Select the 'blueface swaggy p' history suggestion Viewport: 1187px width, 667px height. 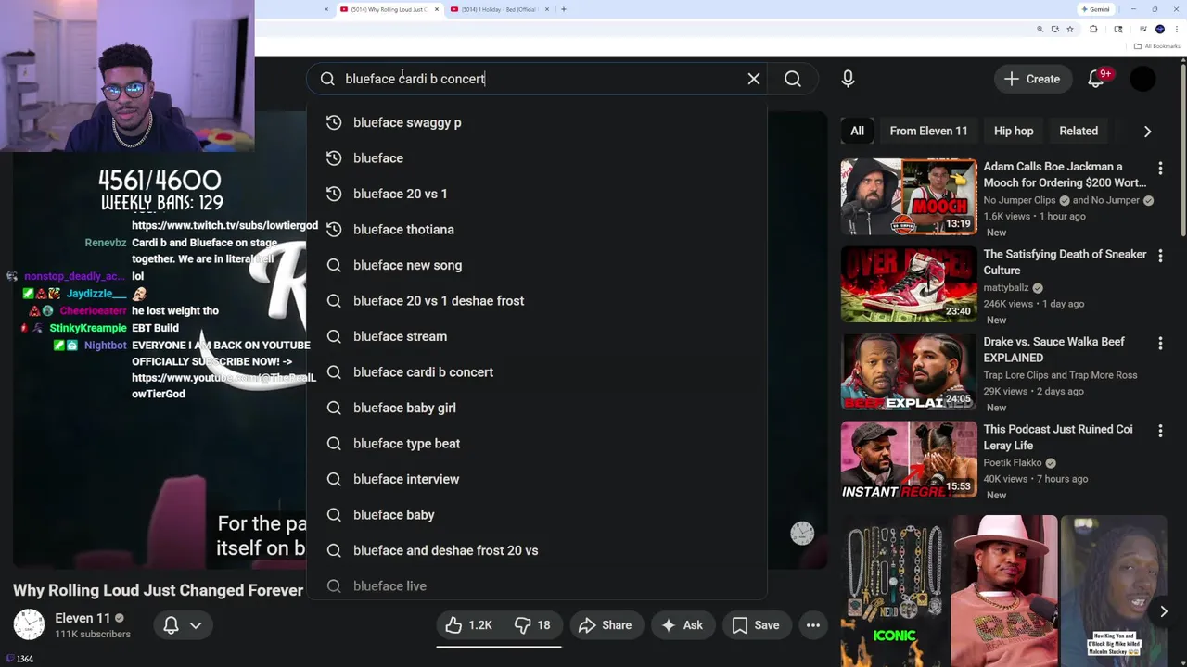click(x=537, y=122)
